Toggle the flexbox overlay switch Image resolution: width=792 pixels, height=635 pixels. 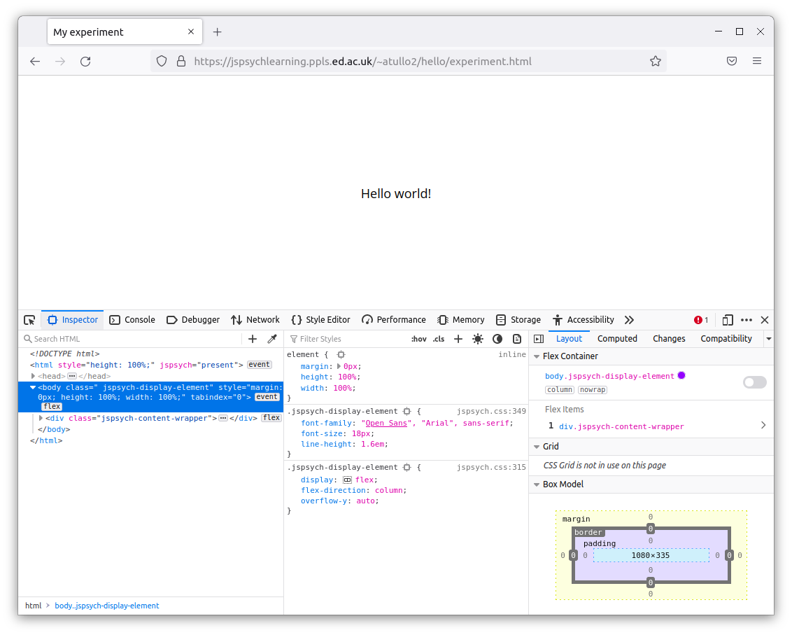[x=754, y=382]
